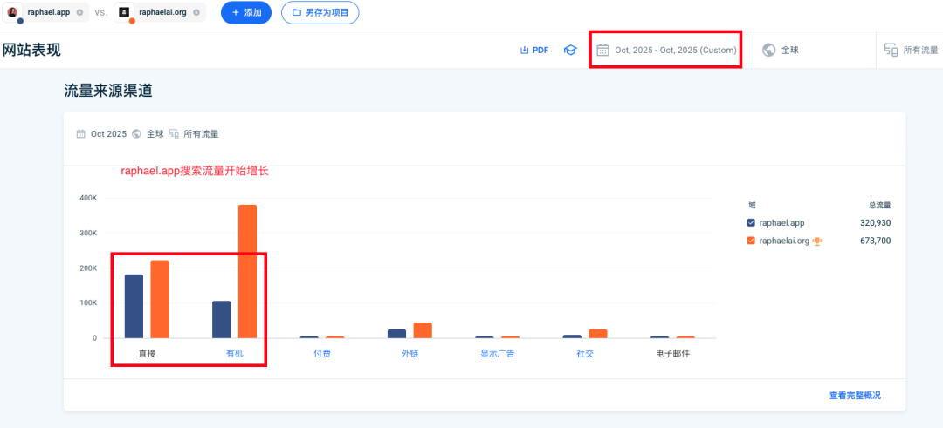Screen dimensions: 943x428
Task: Remove raphael.app from comparison
Action: coord(79,12)
